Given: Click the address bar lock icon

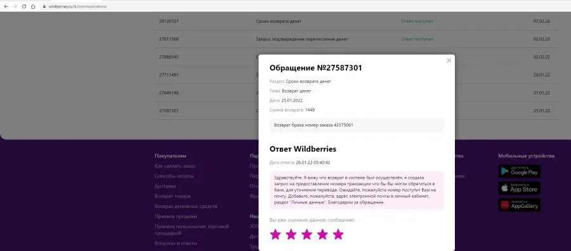Looking at the screenshot, I should coord(44,6).
